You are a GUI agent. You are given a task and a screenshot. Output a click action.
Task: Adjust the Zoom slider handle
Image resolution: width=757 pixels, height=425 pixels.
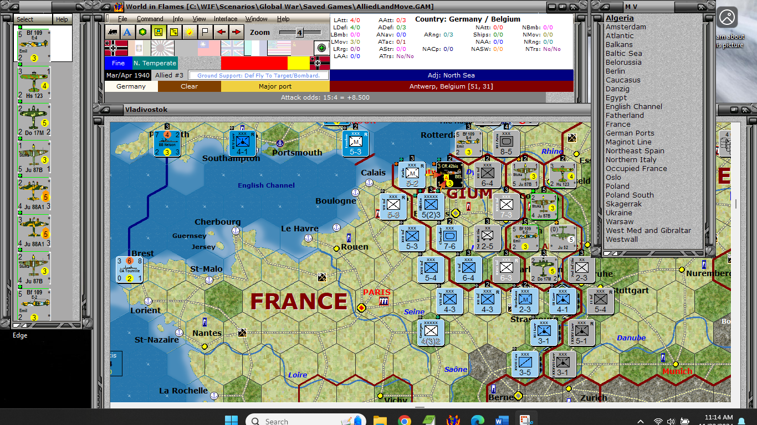(x=300, y=33)
